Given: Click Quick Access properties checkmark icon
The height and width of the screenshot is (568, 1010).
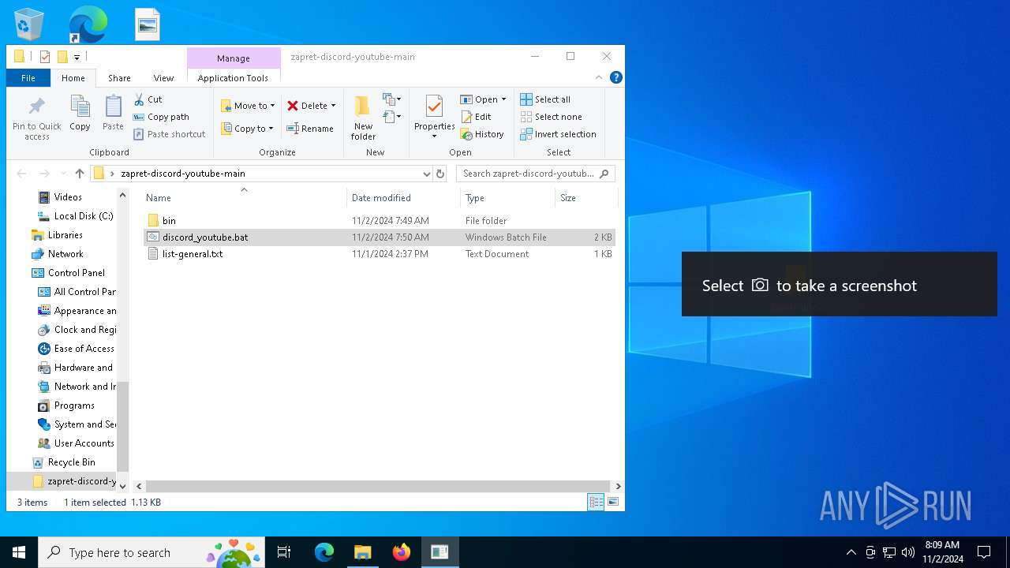Looking at the screenshot, I should [45, 57].
